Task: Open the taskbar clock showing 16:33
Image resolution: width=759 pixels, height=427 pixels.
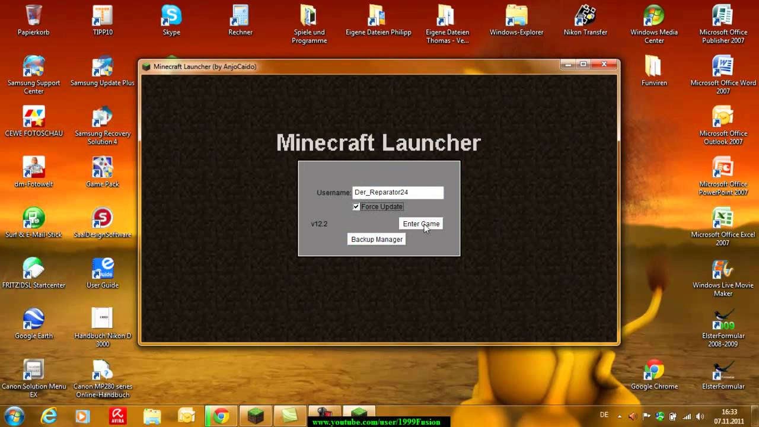Action: pyautogui.click(x=729, y=416)
